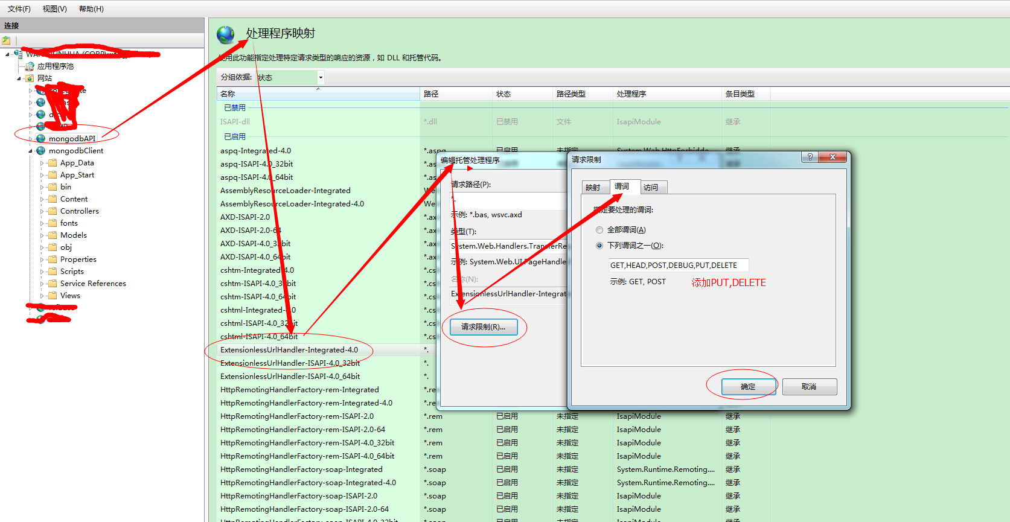The height and width of the screenshot is (522, 1010).
Task: Click the 已禁用 group header
Action: (235, 108)
